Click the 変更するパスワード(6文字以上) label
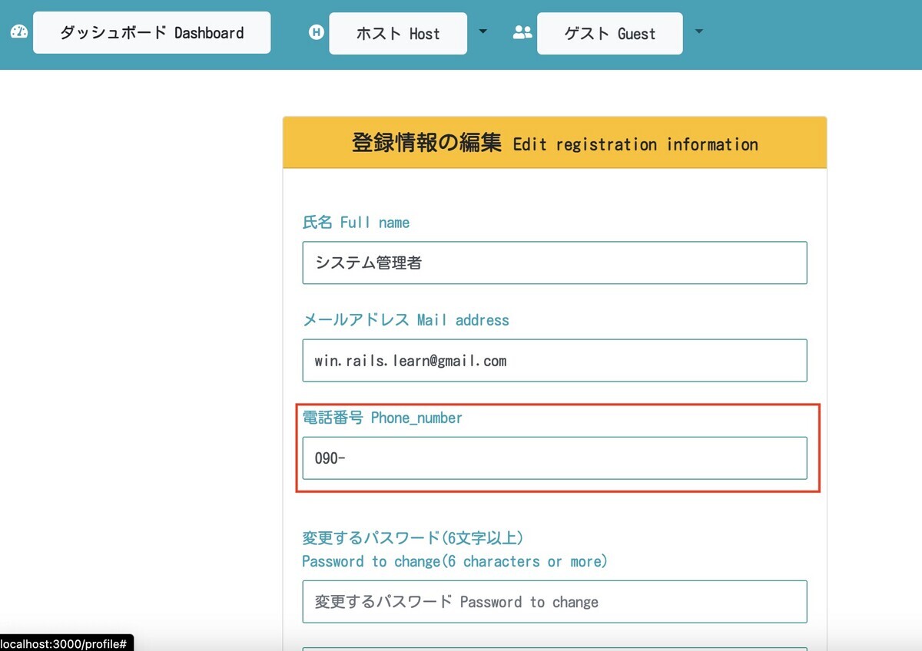The height and width of the screenshot is (651, 922). point(413,537)
